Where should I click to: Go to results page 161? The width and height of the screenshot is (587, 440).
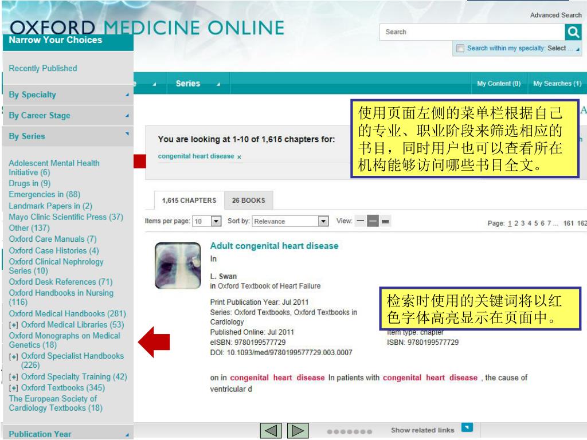[568, 223]
